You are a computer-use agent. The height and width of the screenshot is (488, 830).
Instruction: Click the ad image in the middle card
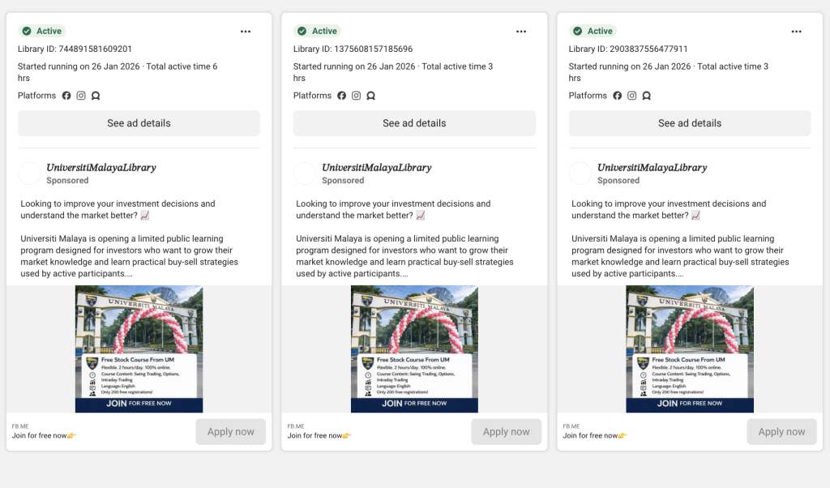coord(414,349)
